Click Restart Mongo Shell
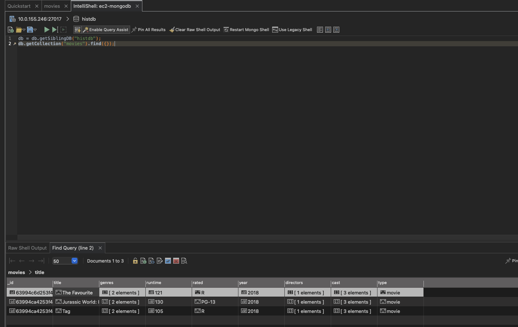The width and height of the screenshot is (518, 327). pyautogui.click(x=246, y=30)
